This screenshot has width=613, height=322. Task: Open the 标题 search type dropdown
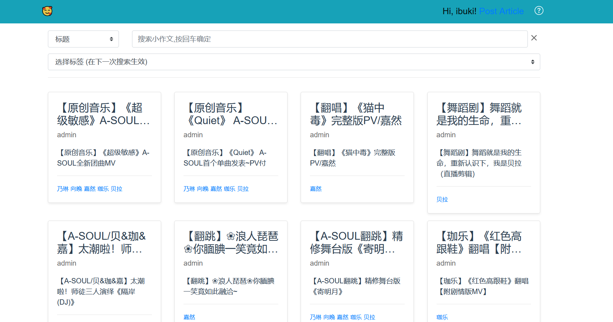(x=83, y=39)
